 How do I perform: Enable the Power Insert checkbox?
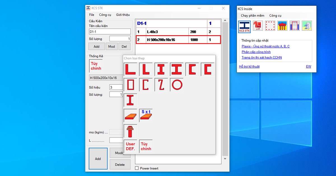coord(137,168)
